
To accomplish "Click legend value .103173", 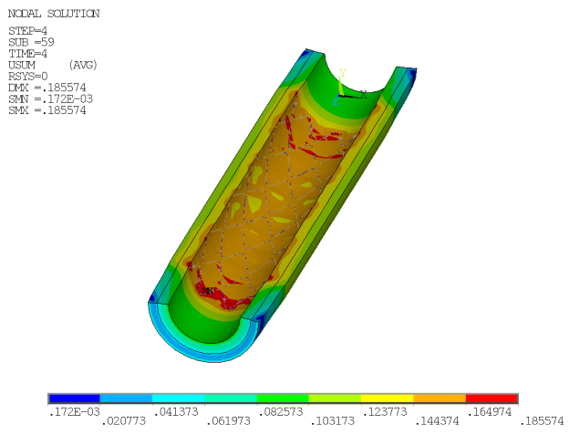I will coord(333,421).
